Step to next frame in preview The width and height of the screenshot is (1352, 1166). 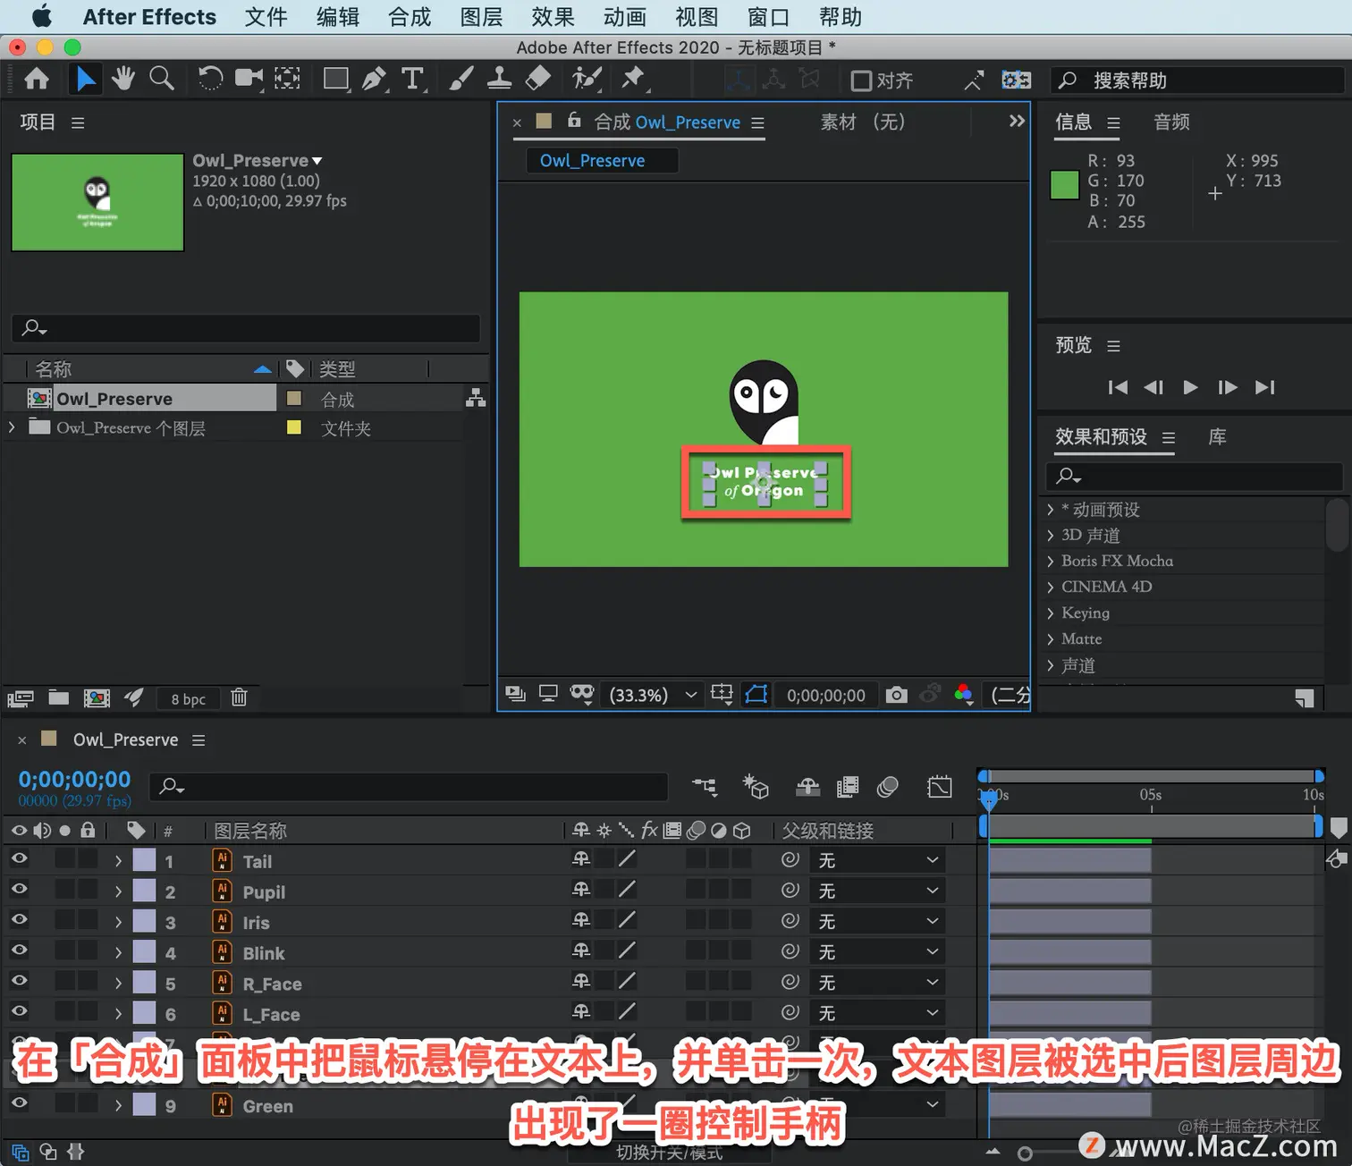click(x=1228, y=387)
